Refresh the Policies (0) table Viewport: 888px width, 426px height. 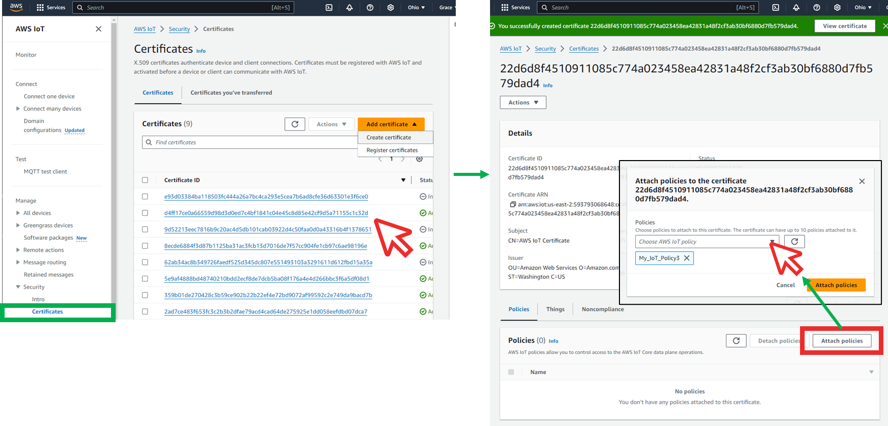click(736, 341)
